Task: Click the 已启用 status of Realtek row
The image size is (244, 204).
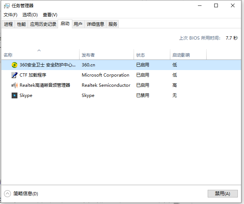Action: pos(143,85)
